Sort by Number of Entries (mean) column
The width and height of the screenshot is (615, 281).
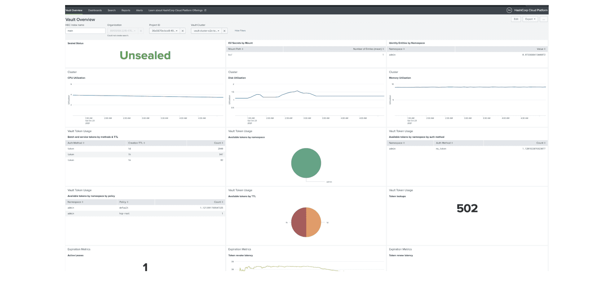tap(368, 49)
